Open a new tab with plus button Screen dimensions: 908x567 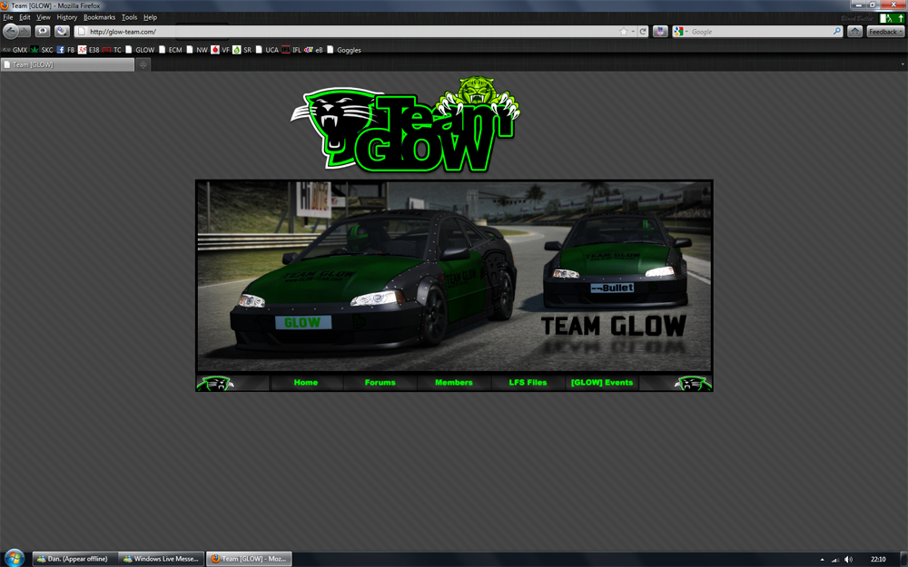pyautogui.click(x=143, y=64)
